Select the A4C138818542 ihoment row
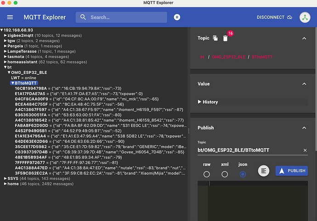This screenshot has height=221, width=317. point(99,120)
